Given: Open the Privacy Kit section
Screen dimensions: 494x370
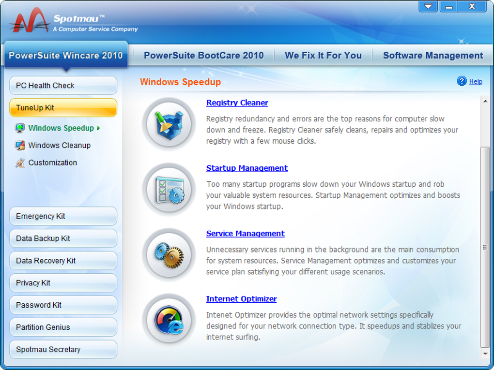Looking at the screenshot, I should (x=63, y=282).
